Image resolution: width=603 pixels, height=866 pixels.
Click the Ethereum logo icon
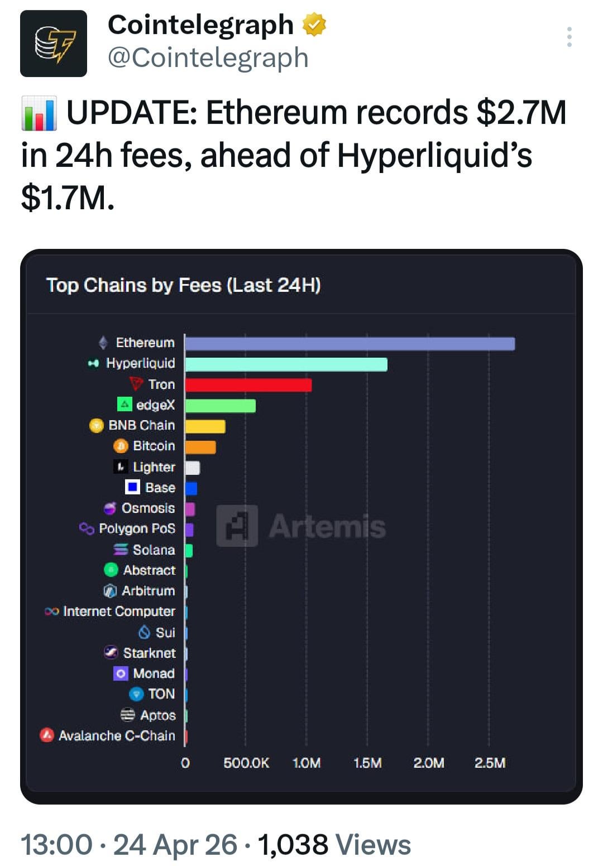[103, 342]
